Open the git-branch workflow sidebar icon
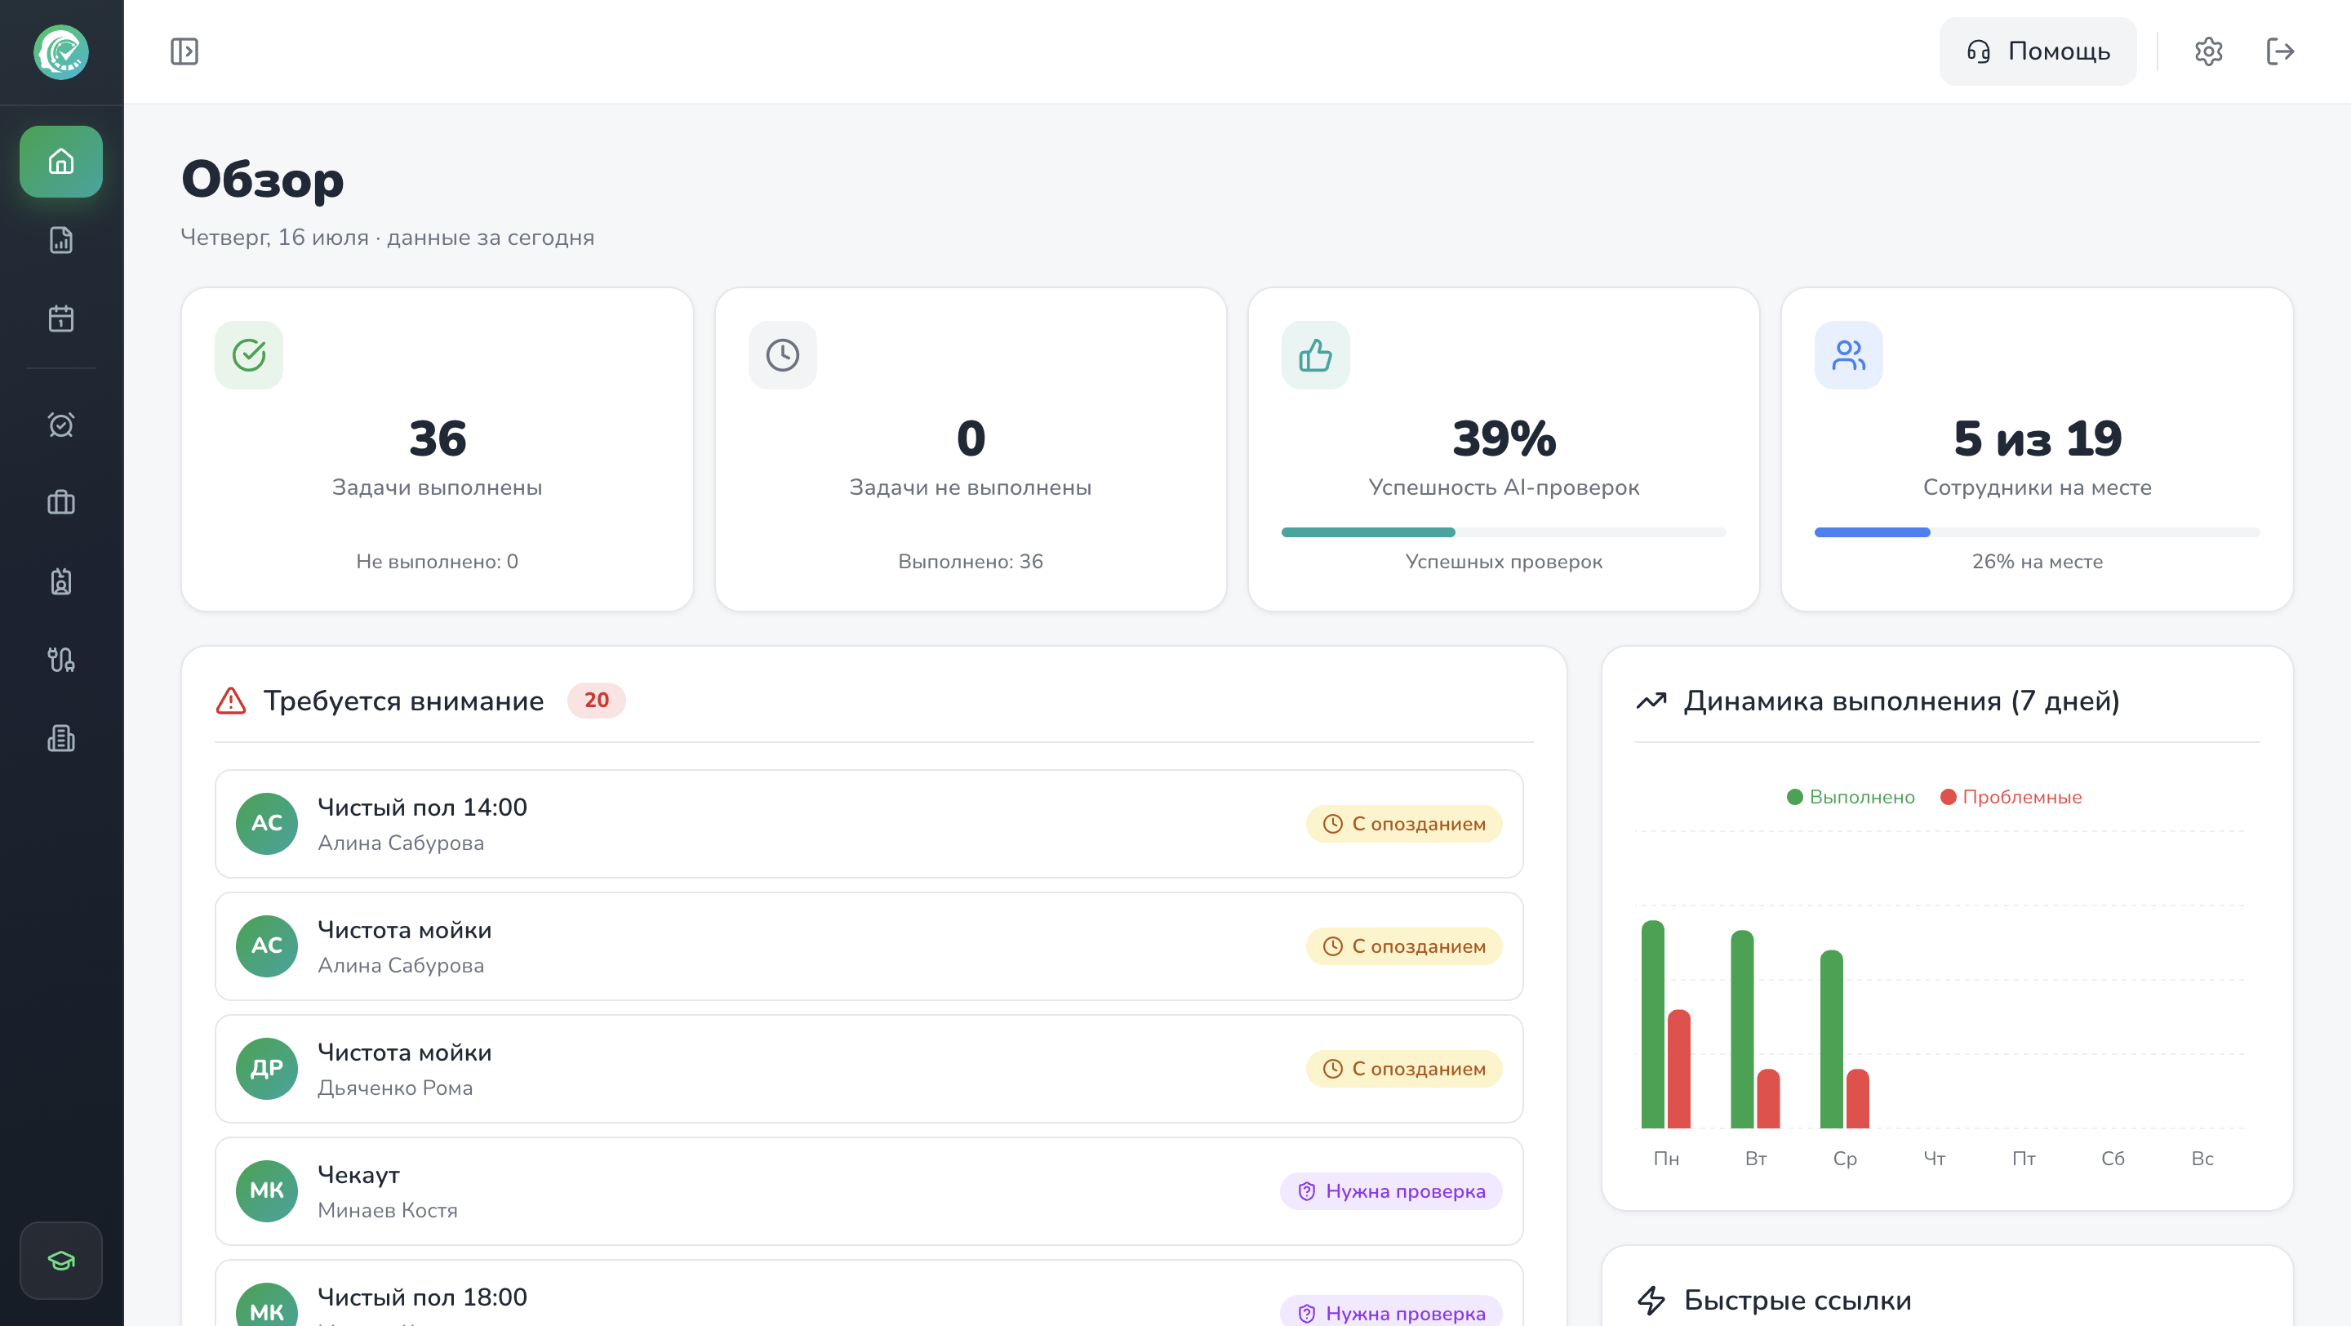Screen dimensions: 2351x1326 (61, 660)
